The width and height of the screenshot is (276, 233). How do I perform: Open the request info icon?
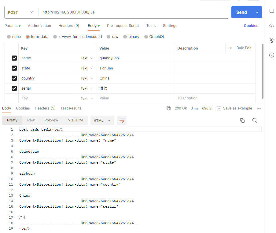click(x=271, y=55)
